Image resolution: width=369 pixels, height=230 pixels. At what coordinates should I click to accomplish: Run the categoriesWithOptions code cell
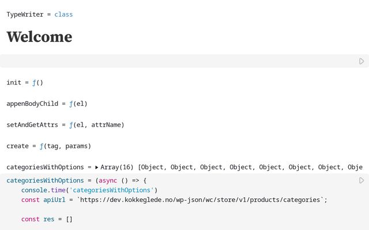click(362, 181)
